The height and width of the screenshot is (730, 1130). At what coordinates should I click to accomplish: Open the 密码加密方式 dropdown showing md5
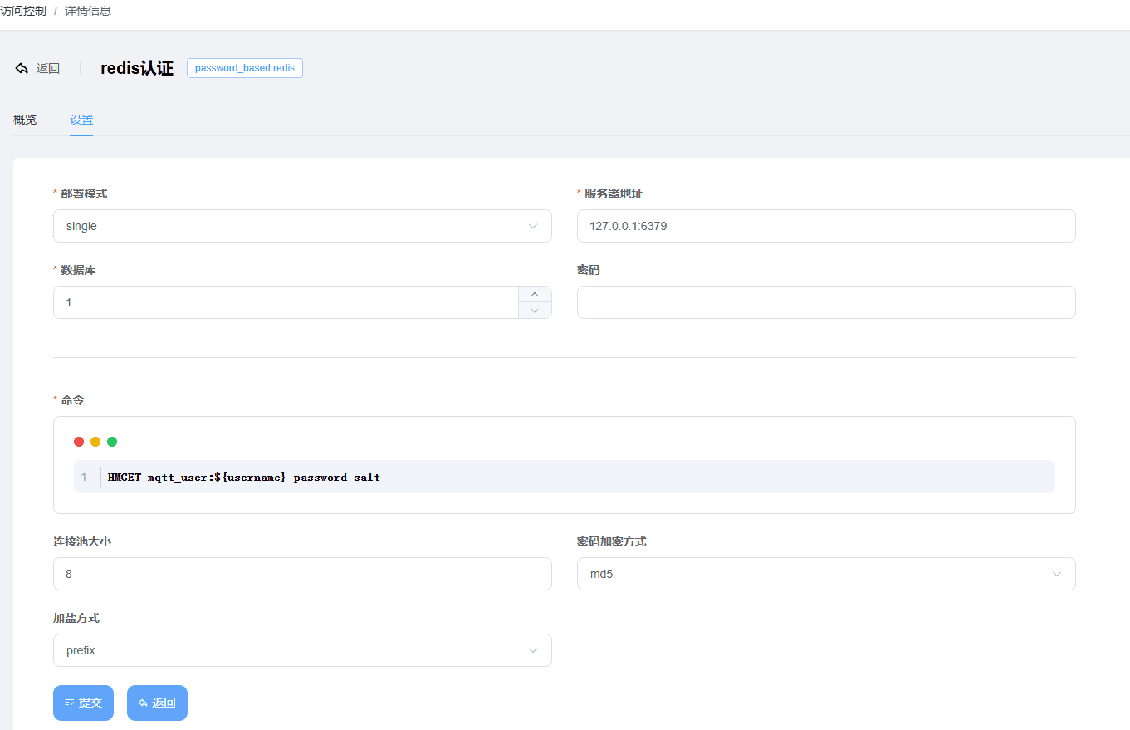826,574
